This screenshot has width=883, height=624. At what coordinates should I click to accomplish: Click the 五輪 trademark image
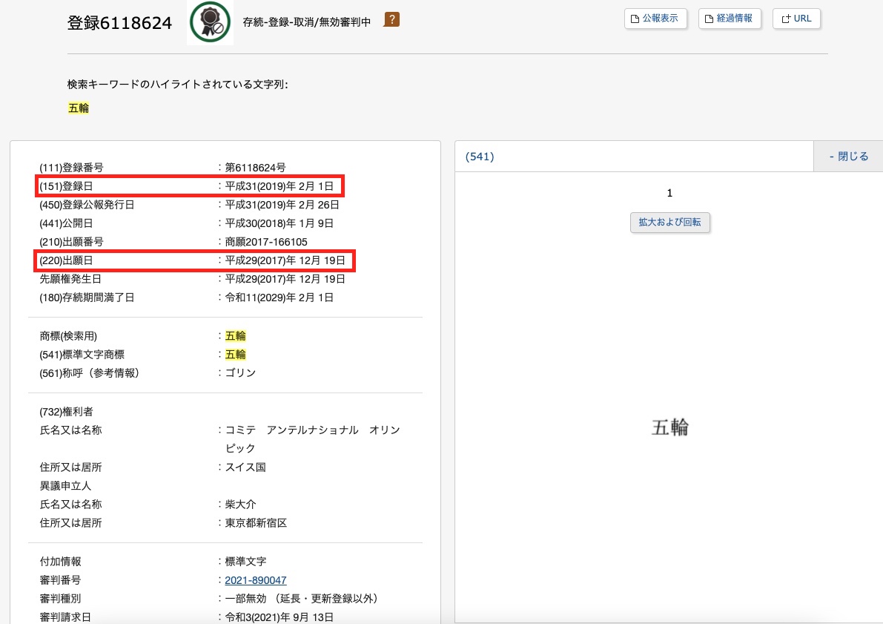pos(670,427)
